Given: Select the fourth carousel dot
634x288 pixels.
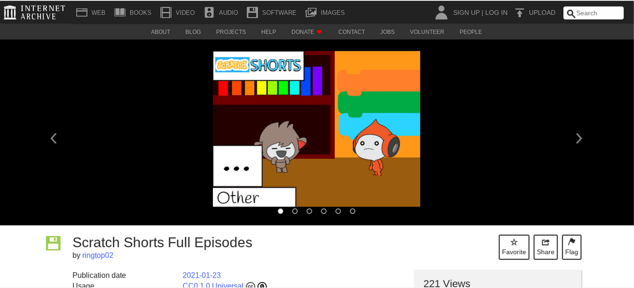Looking at the screenshot, I should coord(323,211).
